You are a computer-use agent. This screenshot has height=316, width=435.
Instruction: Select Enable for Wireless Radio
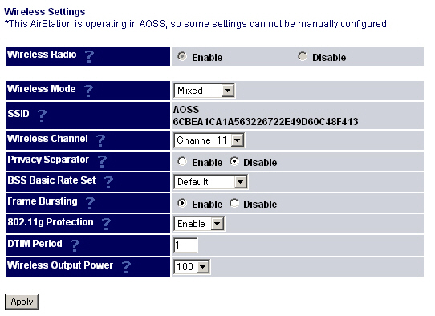pyautogui.click(x=182, y=56)
